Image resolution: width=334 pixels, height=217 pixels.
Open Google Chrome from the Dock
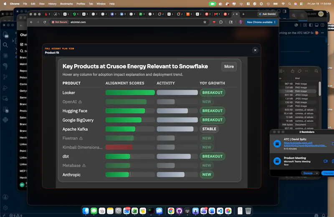click(171, 211)
